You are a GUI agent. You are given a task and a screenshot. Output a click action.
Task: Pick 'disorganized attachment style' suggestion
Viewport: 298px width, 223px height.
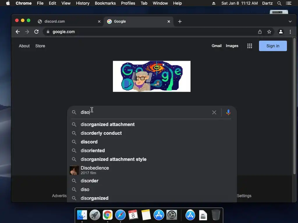click(152, 159)
